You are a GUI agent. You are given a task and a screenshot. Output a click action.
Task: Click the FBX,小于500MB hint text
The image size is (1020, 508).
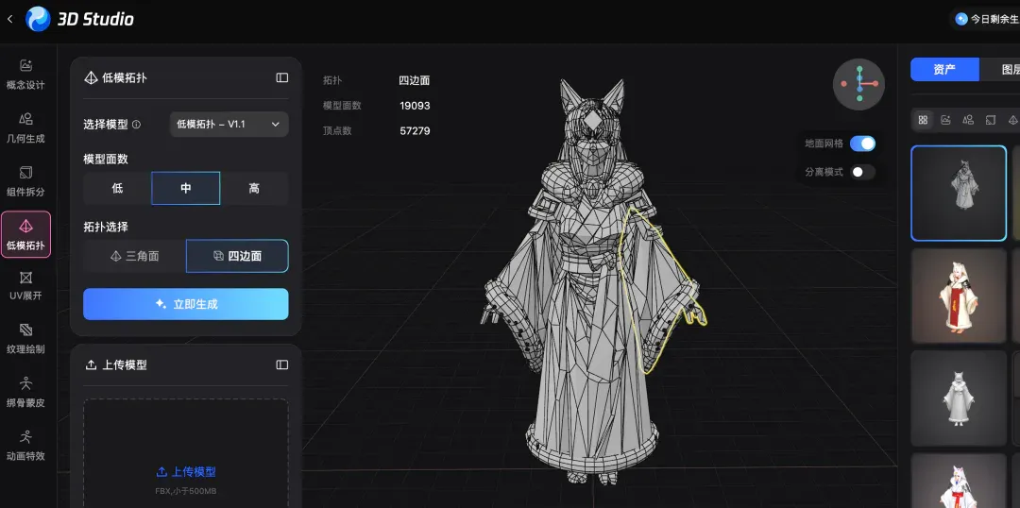pyautogui.click(x=186, y=490)
